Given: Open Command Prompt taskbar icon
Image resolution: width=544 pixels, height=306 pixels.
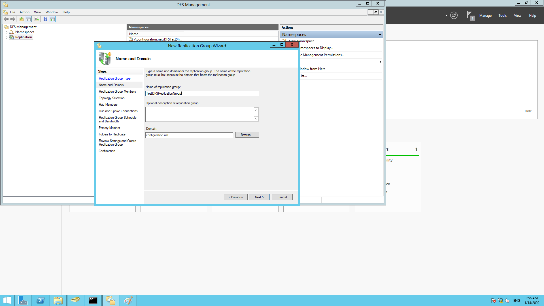Looking at the screenshot, I should tap(93, 300).
